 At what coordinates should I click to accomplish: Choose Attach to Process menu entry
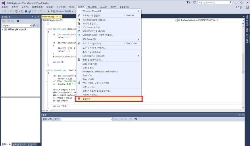[109, 15]
